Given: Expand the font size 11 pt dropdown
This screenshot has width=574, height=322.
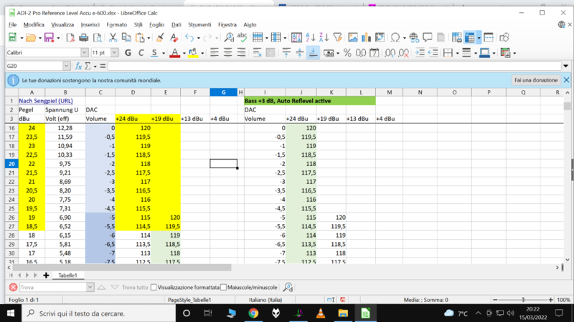Looking at the screenshot, I should click(115, 53).
